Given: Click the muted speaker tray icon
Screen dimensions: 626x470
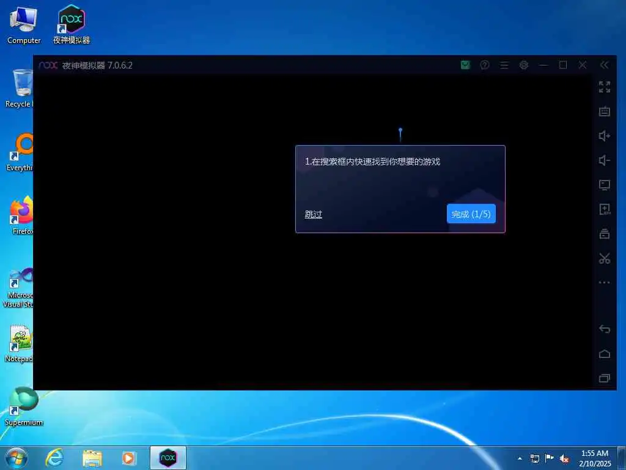Looking at the screenshot, I should pyautogui.click(x=564, y=459).
